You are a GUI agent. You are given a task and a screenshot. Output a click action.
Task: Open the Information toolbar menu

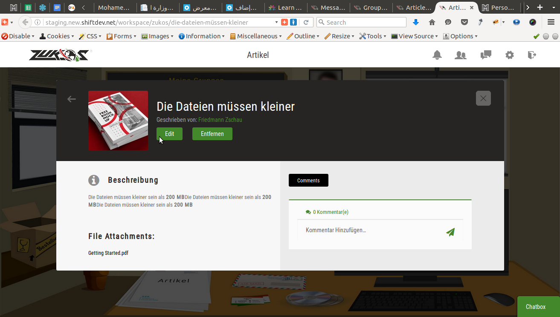point(202,36)
